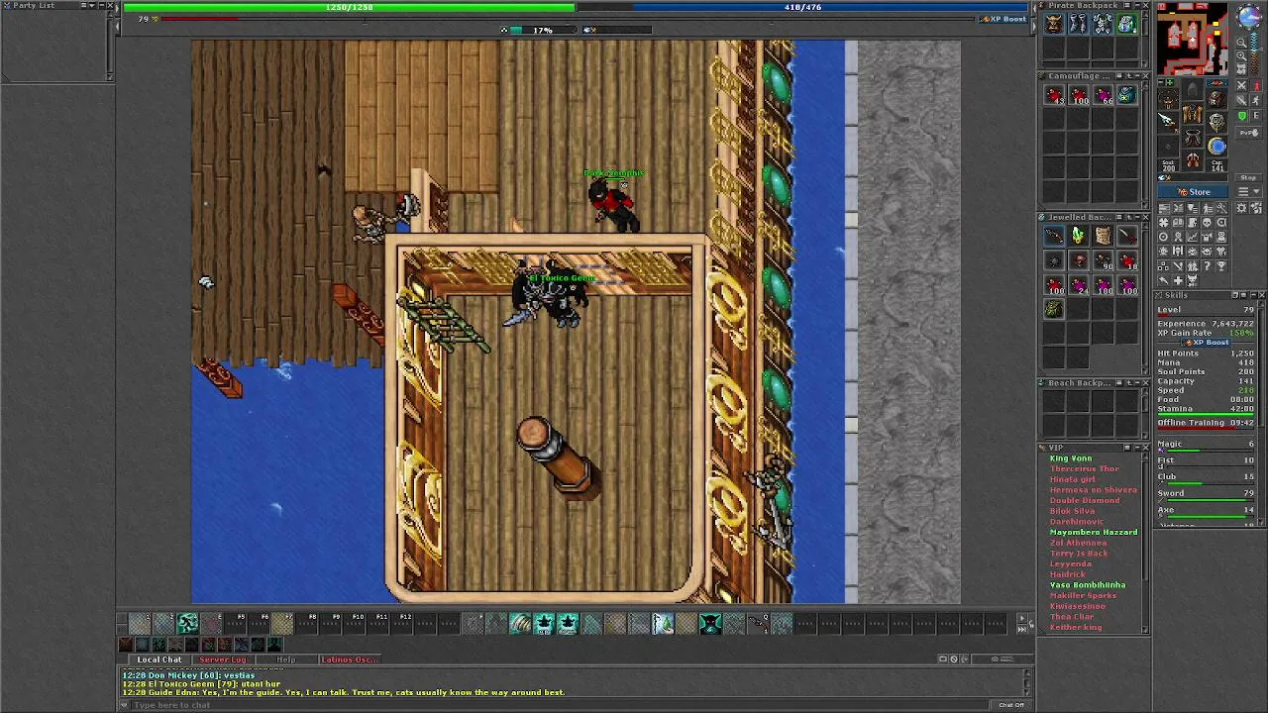1268x713 pixels.
Task: Switch to the Local Chat tab
Action: coord(158,660)
